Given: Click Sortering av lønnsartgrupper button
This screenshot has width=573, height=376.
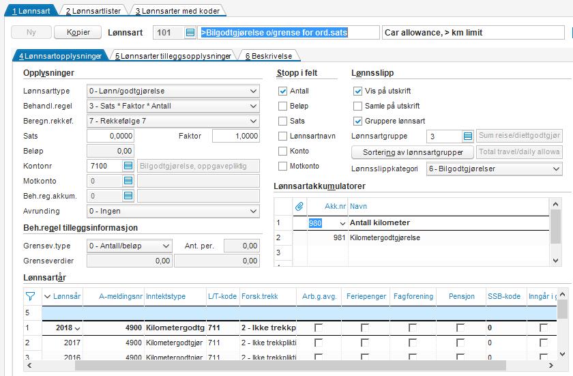Looking at the screenshot, I should [413, 152].
